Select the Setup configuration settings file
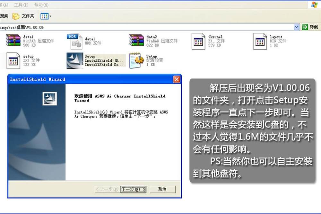Viewport: 321px width, 214px height. pyautogui.click(x=146, y=60)
